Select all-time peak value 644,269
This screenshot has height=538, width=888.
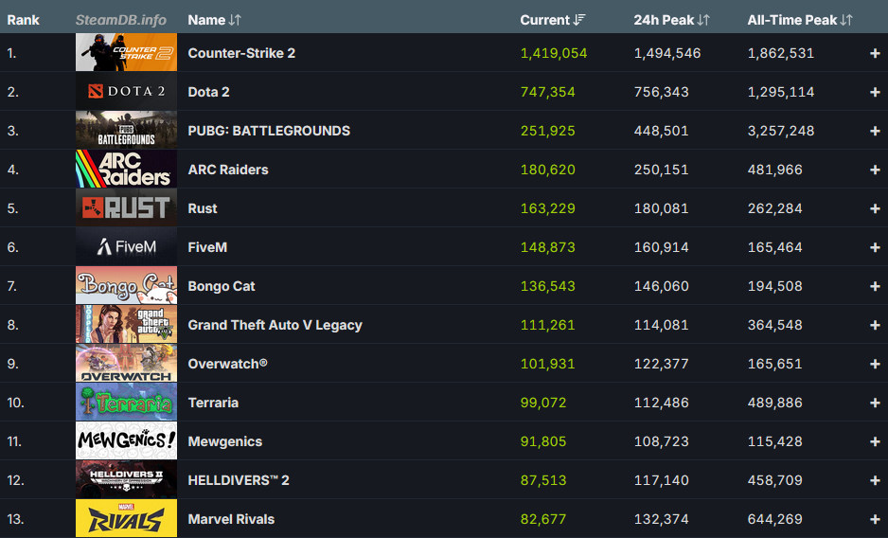coord(774,519)
